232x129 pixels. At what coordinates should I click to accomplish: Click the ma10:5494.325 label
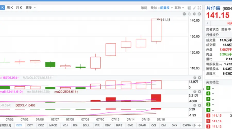(39, 92)
